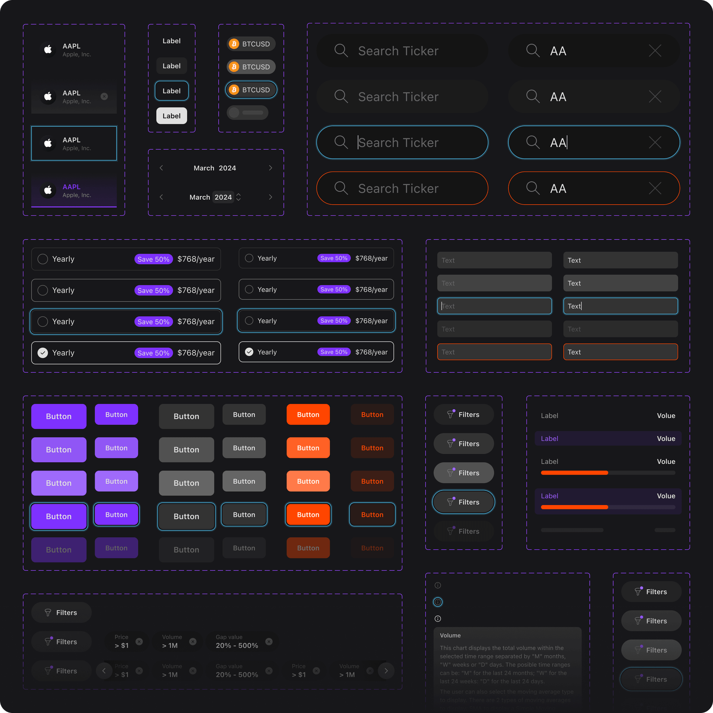The image size is (713, 713).
Task: Click the small purple Button with a blue focus ring
Action: [116, 515]
